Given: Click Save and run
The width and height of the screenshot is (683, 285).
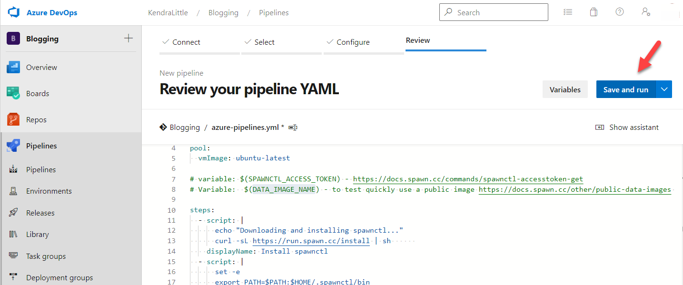Looking at the screenshot, I should click(x=625, y=89).
